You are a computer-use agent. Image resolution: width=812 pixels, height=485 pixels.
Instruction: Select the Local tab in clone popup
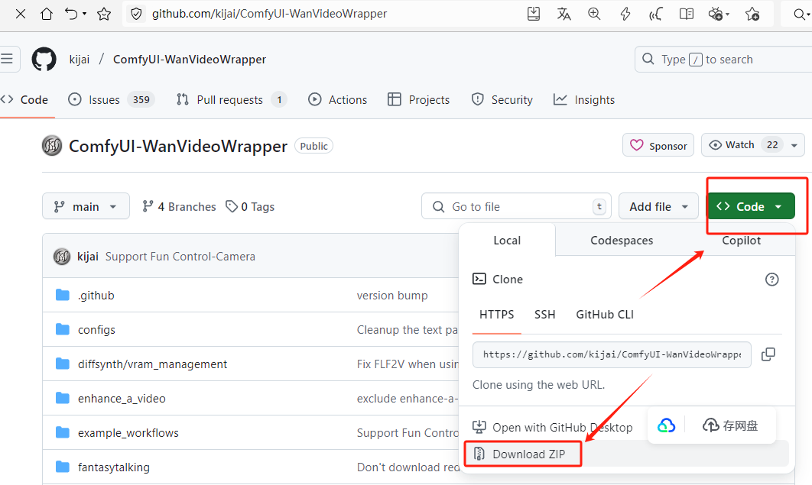click(507, 241)
